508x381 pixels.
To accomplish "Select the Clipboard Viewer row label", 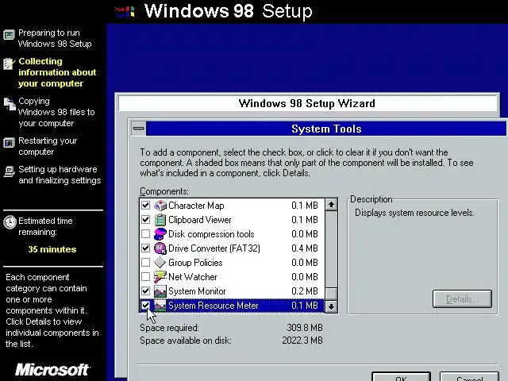I will [200, 220].
